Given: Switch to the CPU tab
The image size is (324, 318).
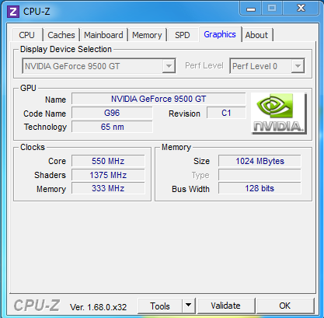Looking at the screenshot, I should coord(26,35).
